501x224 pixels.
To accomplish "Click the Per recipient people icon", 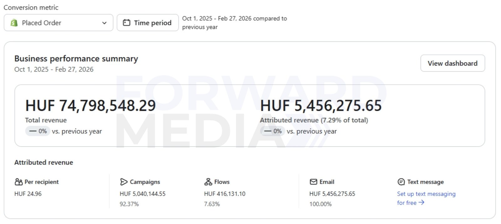I will click(x=18, y=182).
